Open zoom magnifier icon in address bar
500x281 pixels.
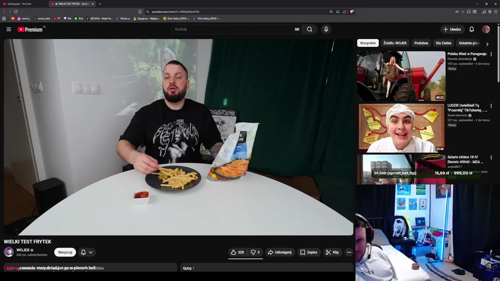(x=331, y=12)
